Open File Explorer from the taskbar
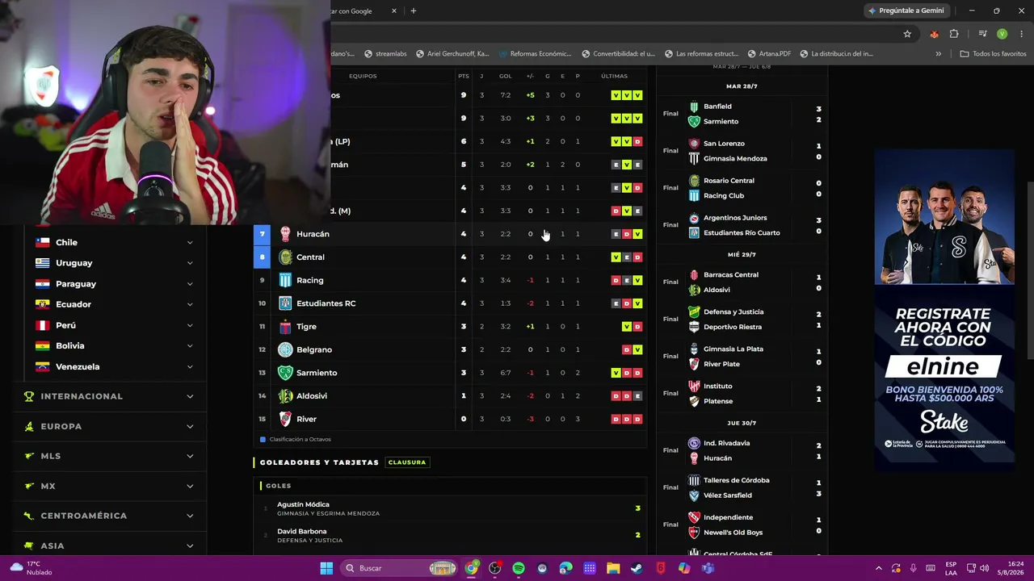 click(x=613, y=568)
